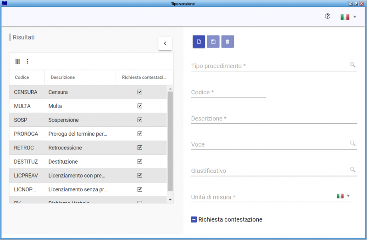Click the Tipo procedimento search magnifier
This screenshot has width=367, height=240.
(353, 65)
